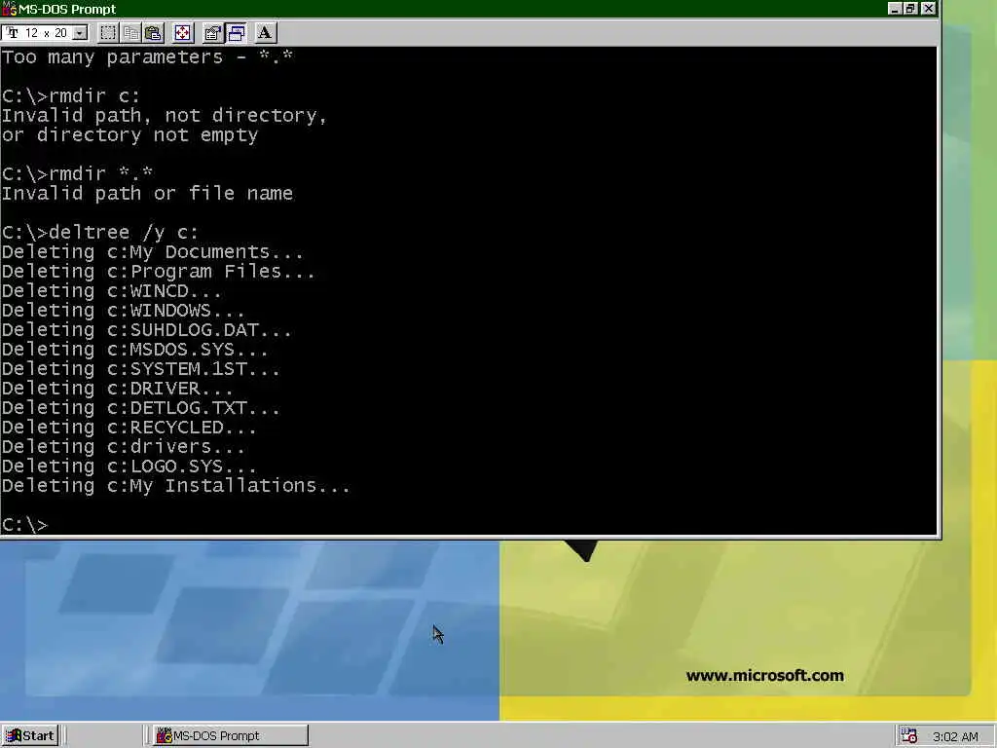This screenshot has width=997, height=748.
Task: Click the "Deleting c:WINDOWS..." line
Action: (124, 311)
